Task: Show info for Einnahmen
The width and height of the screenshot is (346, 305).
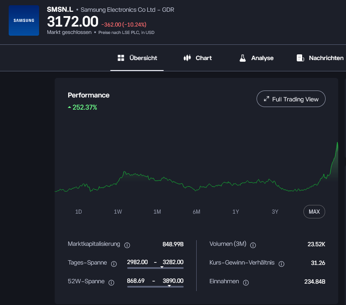Action: coord(246,283)
